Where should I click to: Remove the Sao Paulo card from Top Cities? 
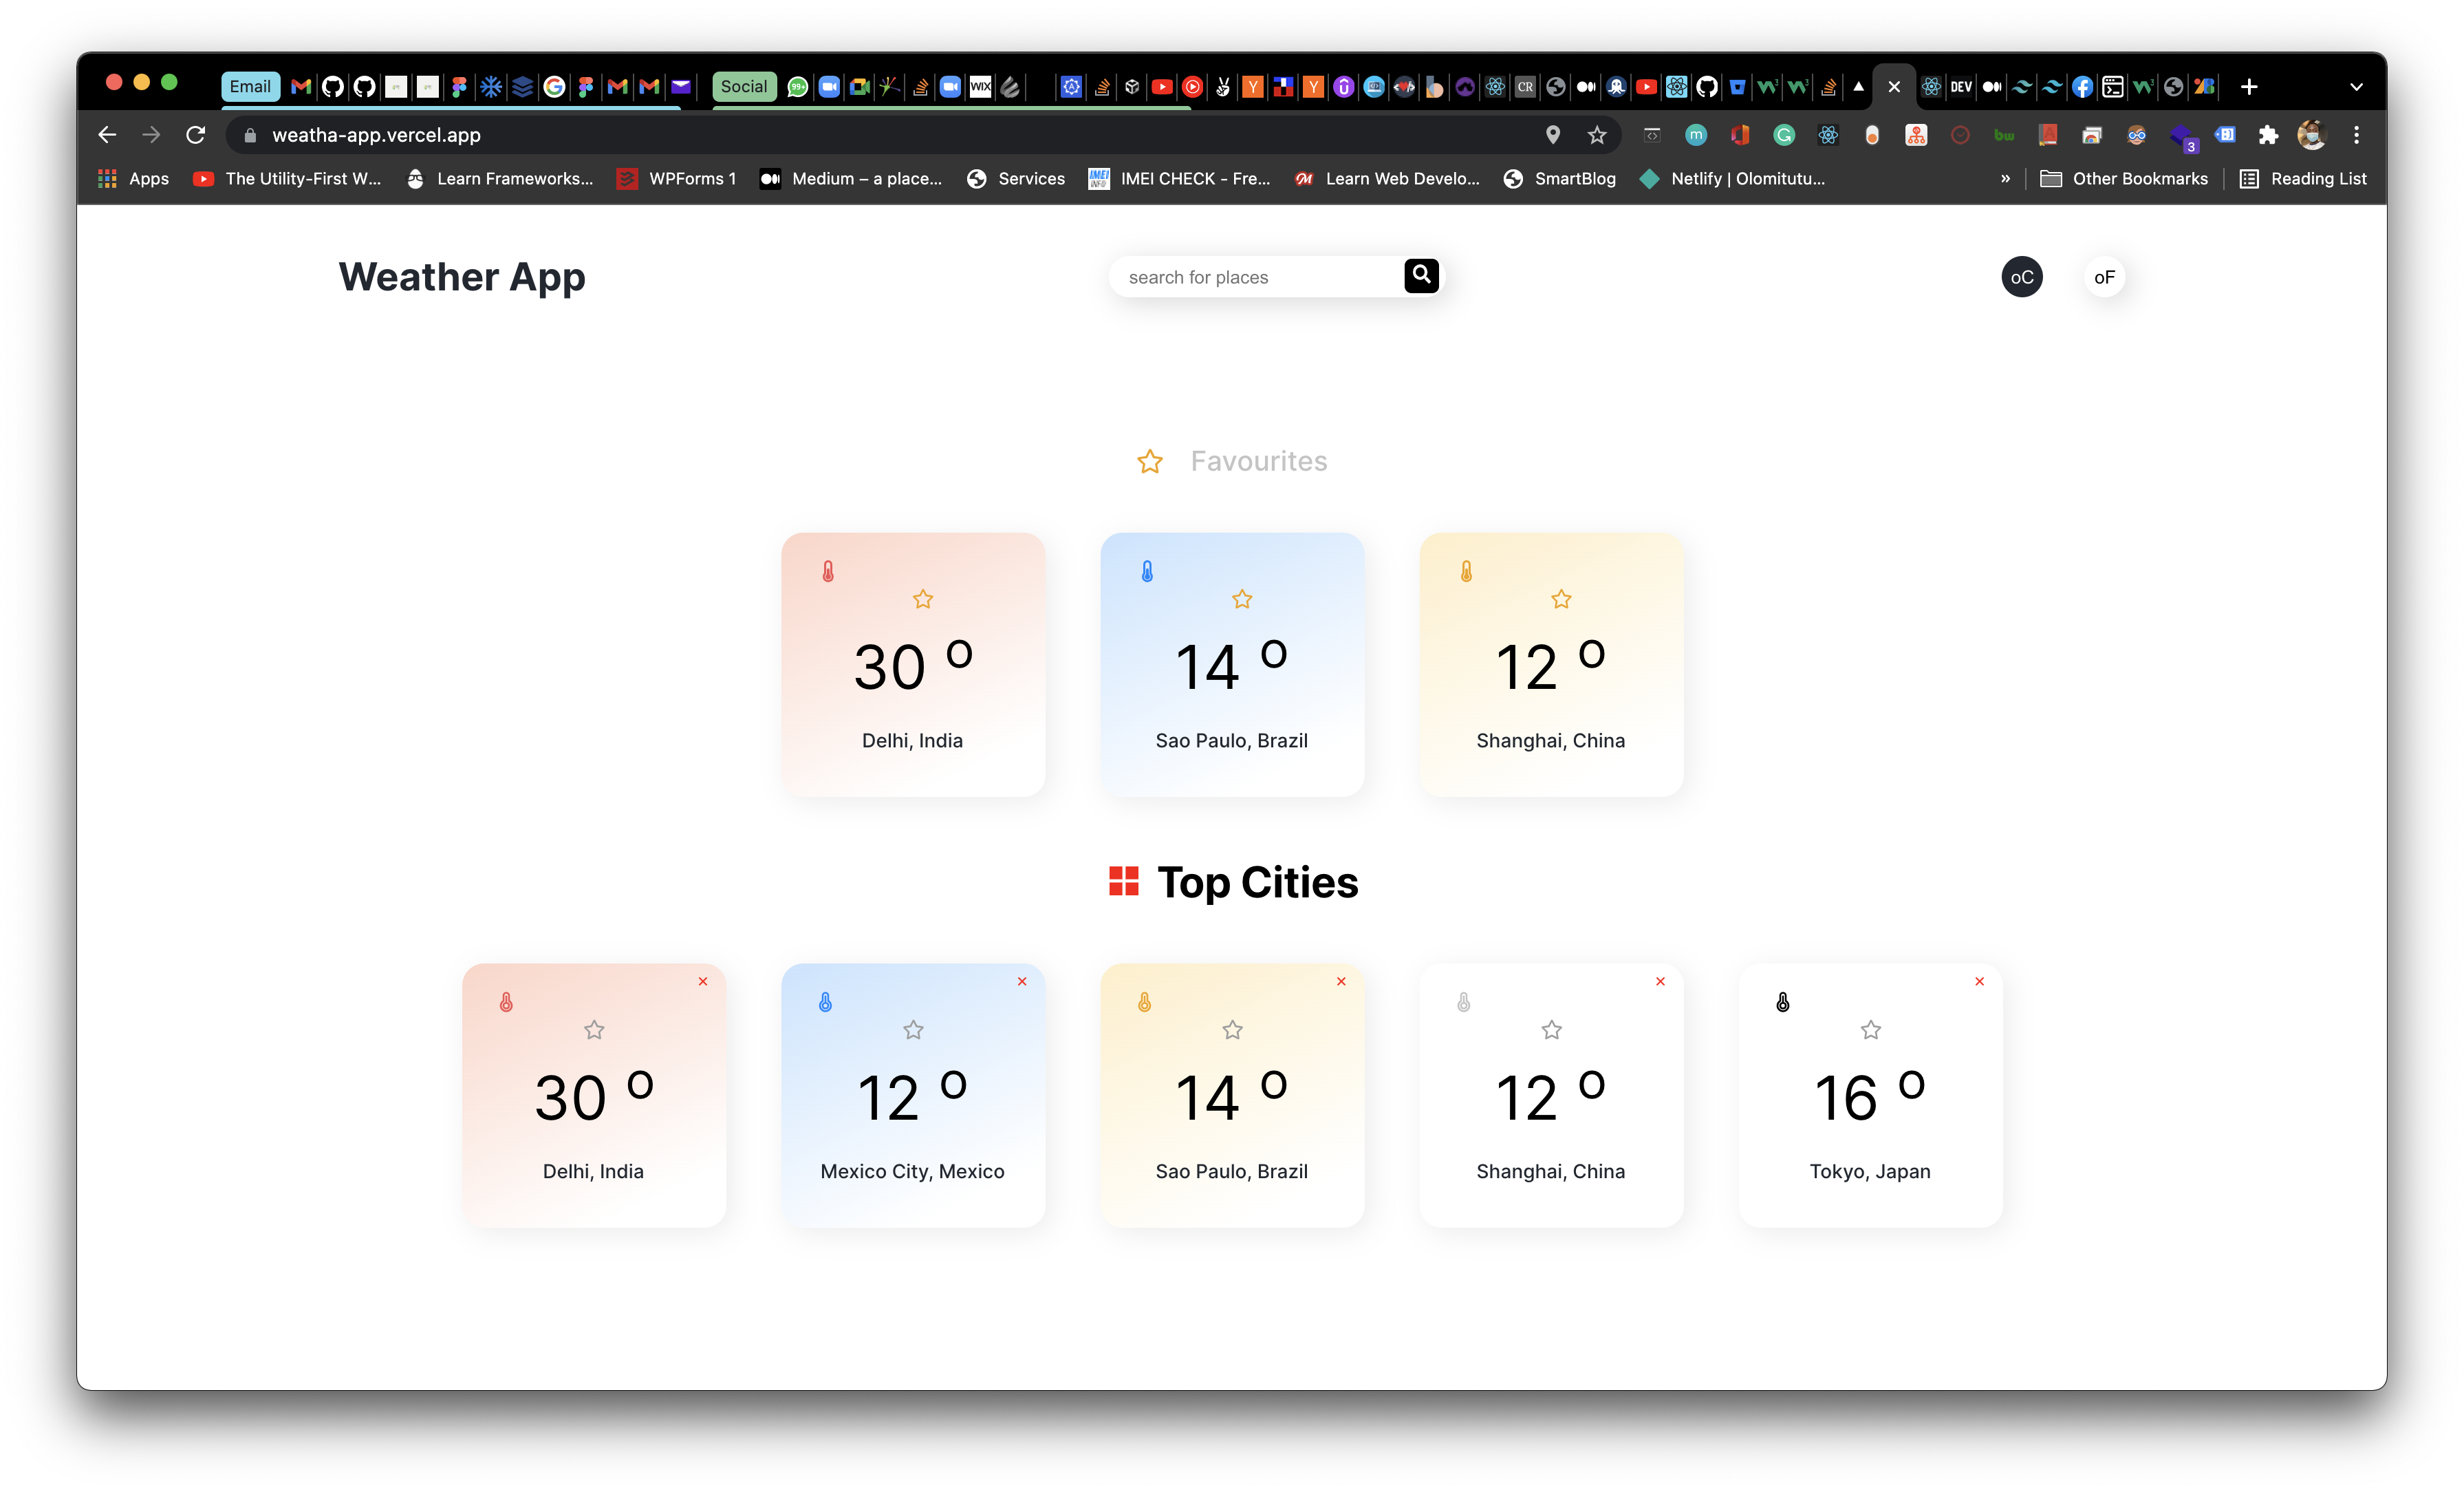point(1341,981)
